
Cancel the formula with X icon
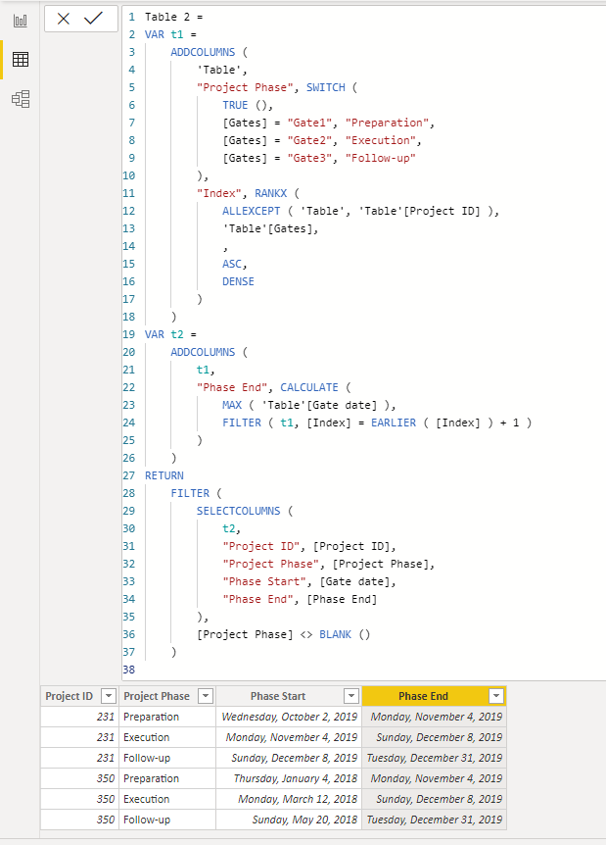click(x=64, y=19)
